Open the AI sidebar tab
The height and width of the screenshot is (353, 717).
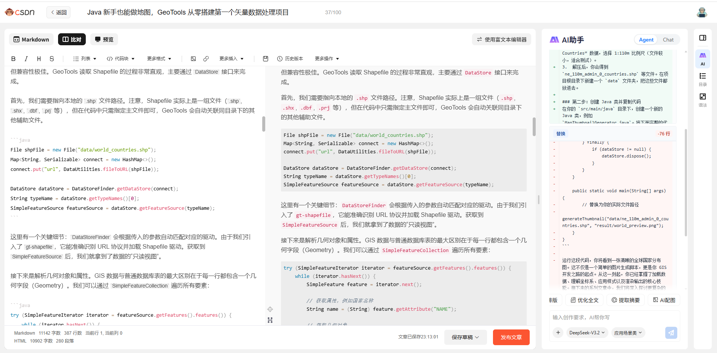pos(703,59)
